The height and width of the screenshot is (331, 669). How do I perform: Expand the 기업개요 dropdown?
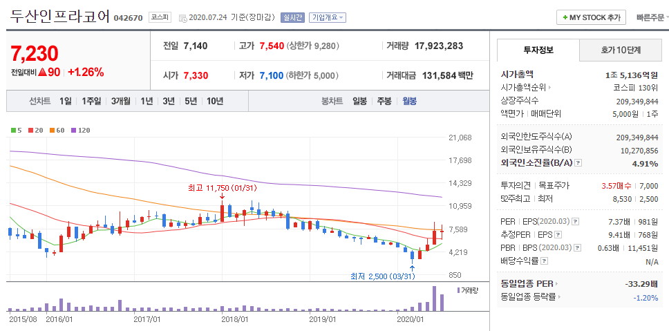click(328, 17)
